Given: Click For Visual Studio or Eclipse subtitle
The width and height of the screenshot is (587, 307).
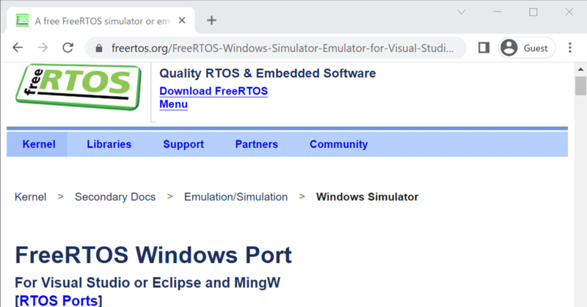Looking at the screenshot, I should click(x=147, y=283).
